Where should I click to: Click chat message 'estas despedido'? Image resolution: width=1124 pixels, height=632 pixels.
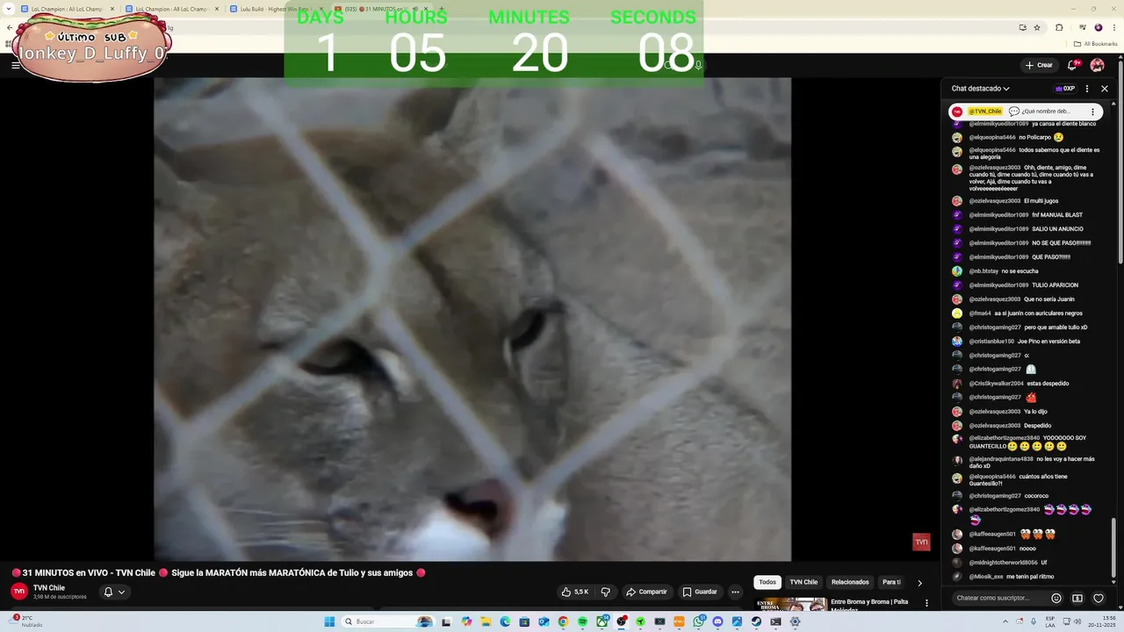coord(1048,384)
